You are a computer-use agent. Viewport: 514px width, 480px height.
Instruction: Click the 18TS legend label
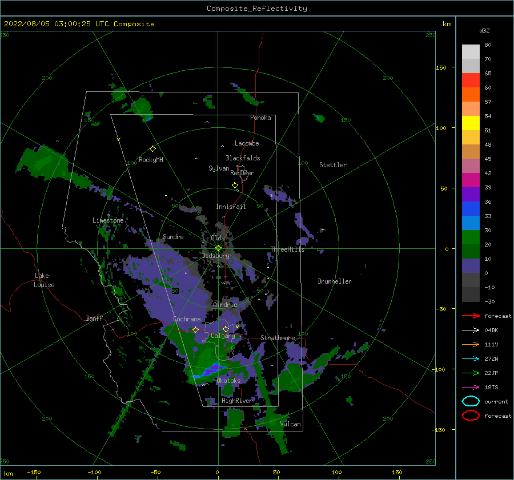(491, 388)
